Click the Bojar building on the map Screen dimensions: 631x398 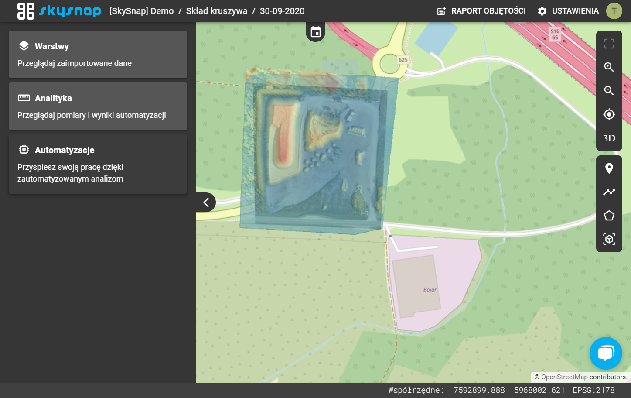[416, 286]
